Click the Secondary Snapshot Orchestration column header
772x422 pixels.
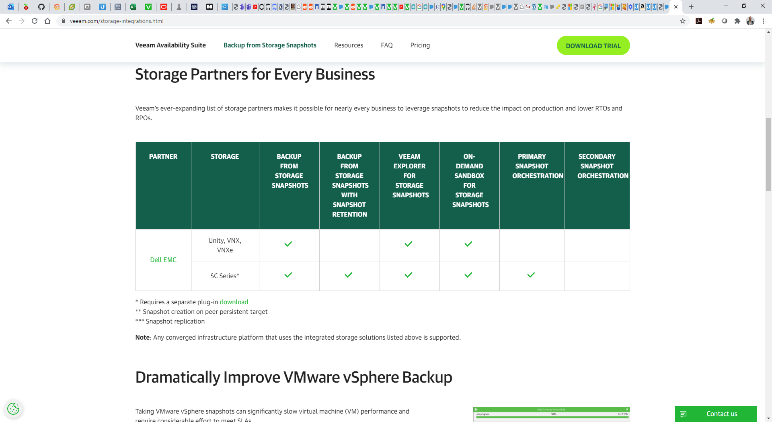597,186
